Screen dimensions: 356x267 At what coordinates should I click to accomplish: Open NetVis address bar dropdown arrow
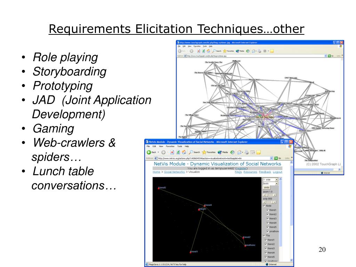click(272, 158)
